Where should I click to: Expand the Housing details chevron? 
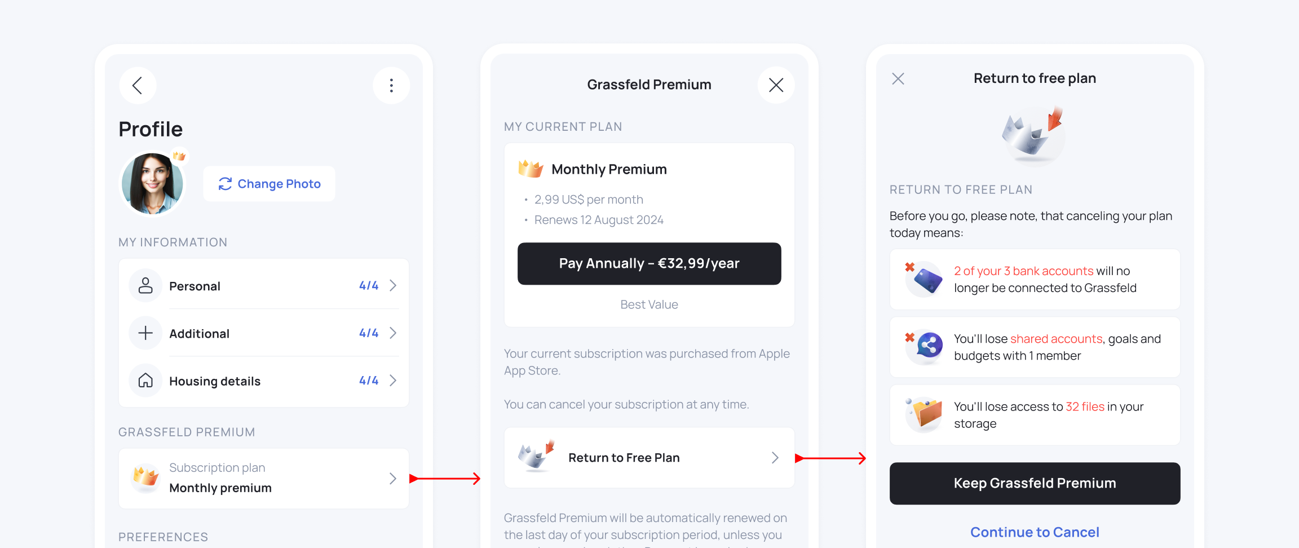pyautogui.click(x=393, y=381)
